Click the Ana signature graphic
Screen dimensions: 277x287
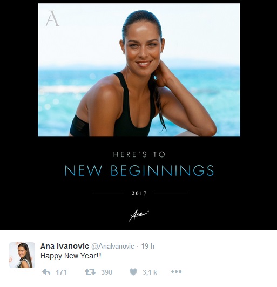(139, 215)
